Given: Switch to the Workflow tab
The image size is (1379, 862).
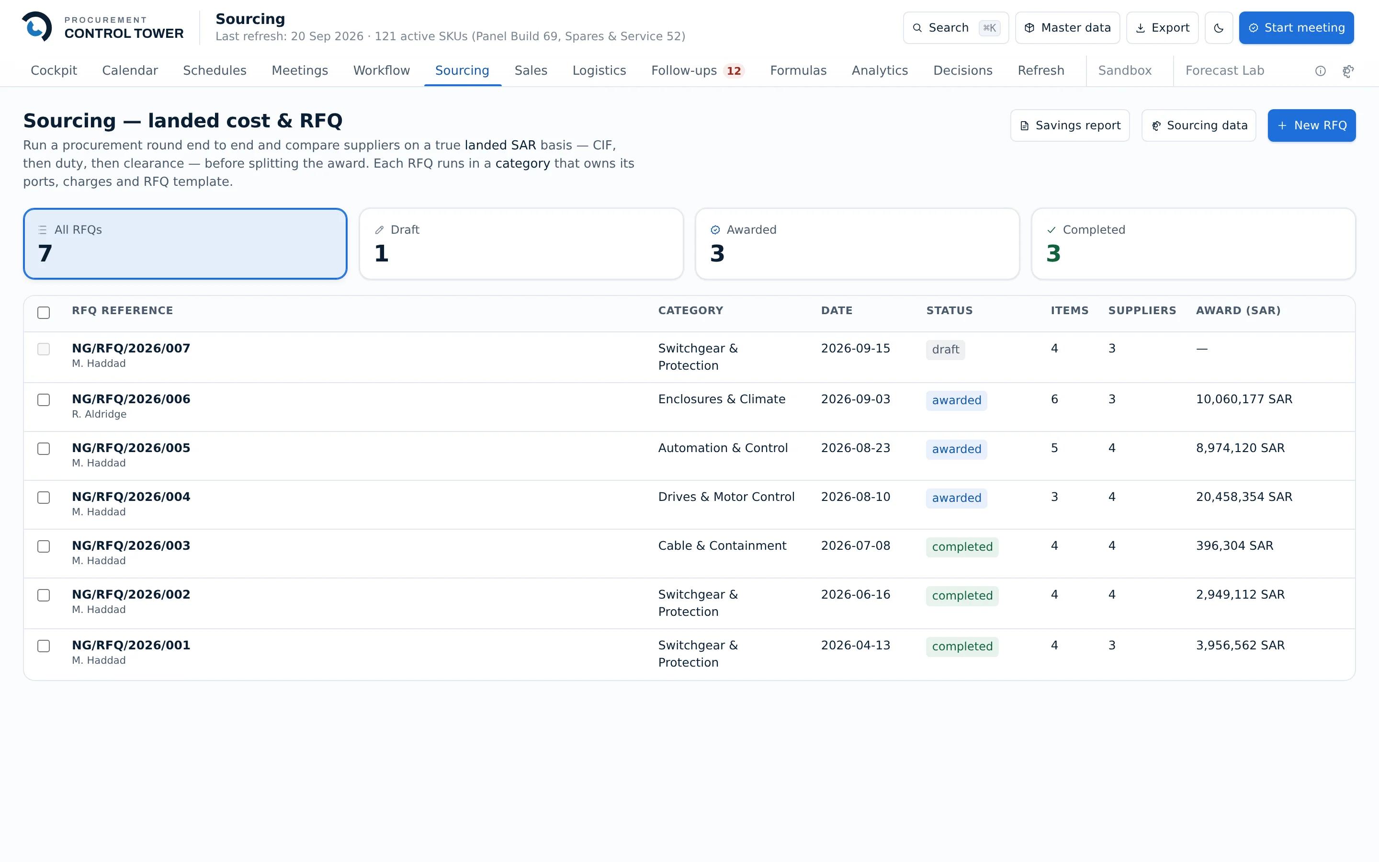Looking at the screenshot, I should coord(381,71).
